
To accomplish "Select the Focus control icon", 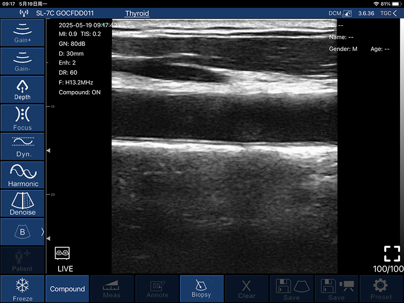I will 22,118.
